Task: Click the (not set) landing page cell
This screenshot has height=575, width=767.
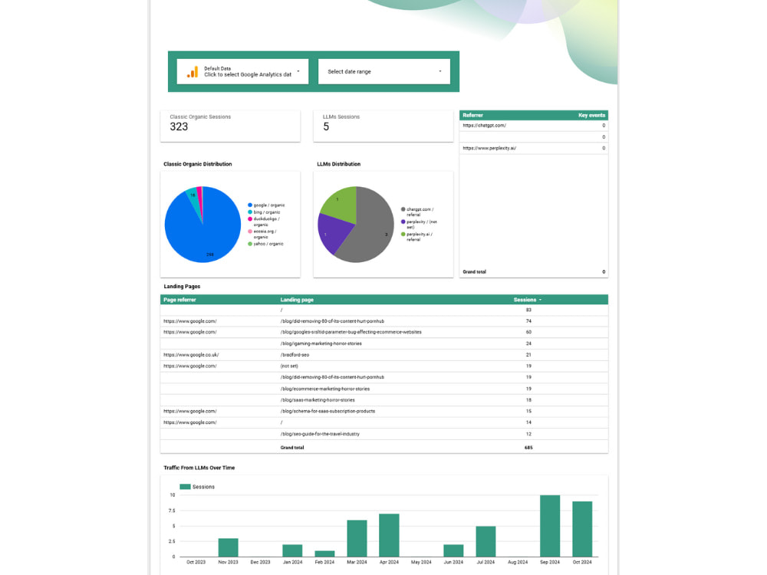Action: pyautogui.click(x=289, y=366)
